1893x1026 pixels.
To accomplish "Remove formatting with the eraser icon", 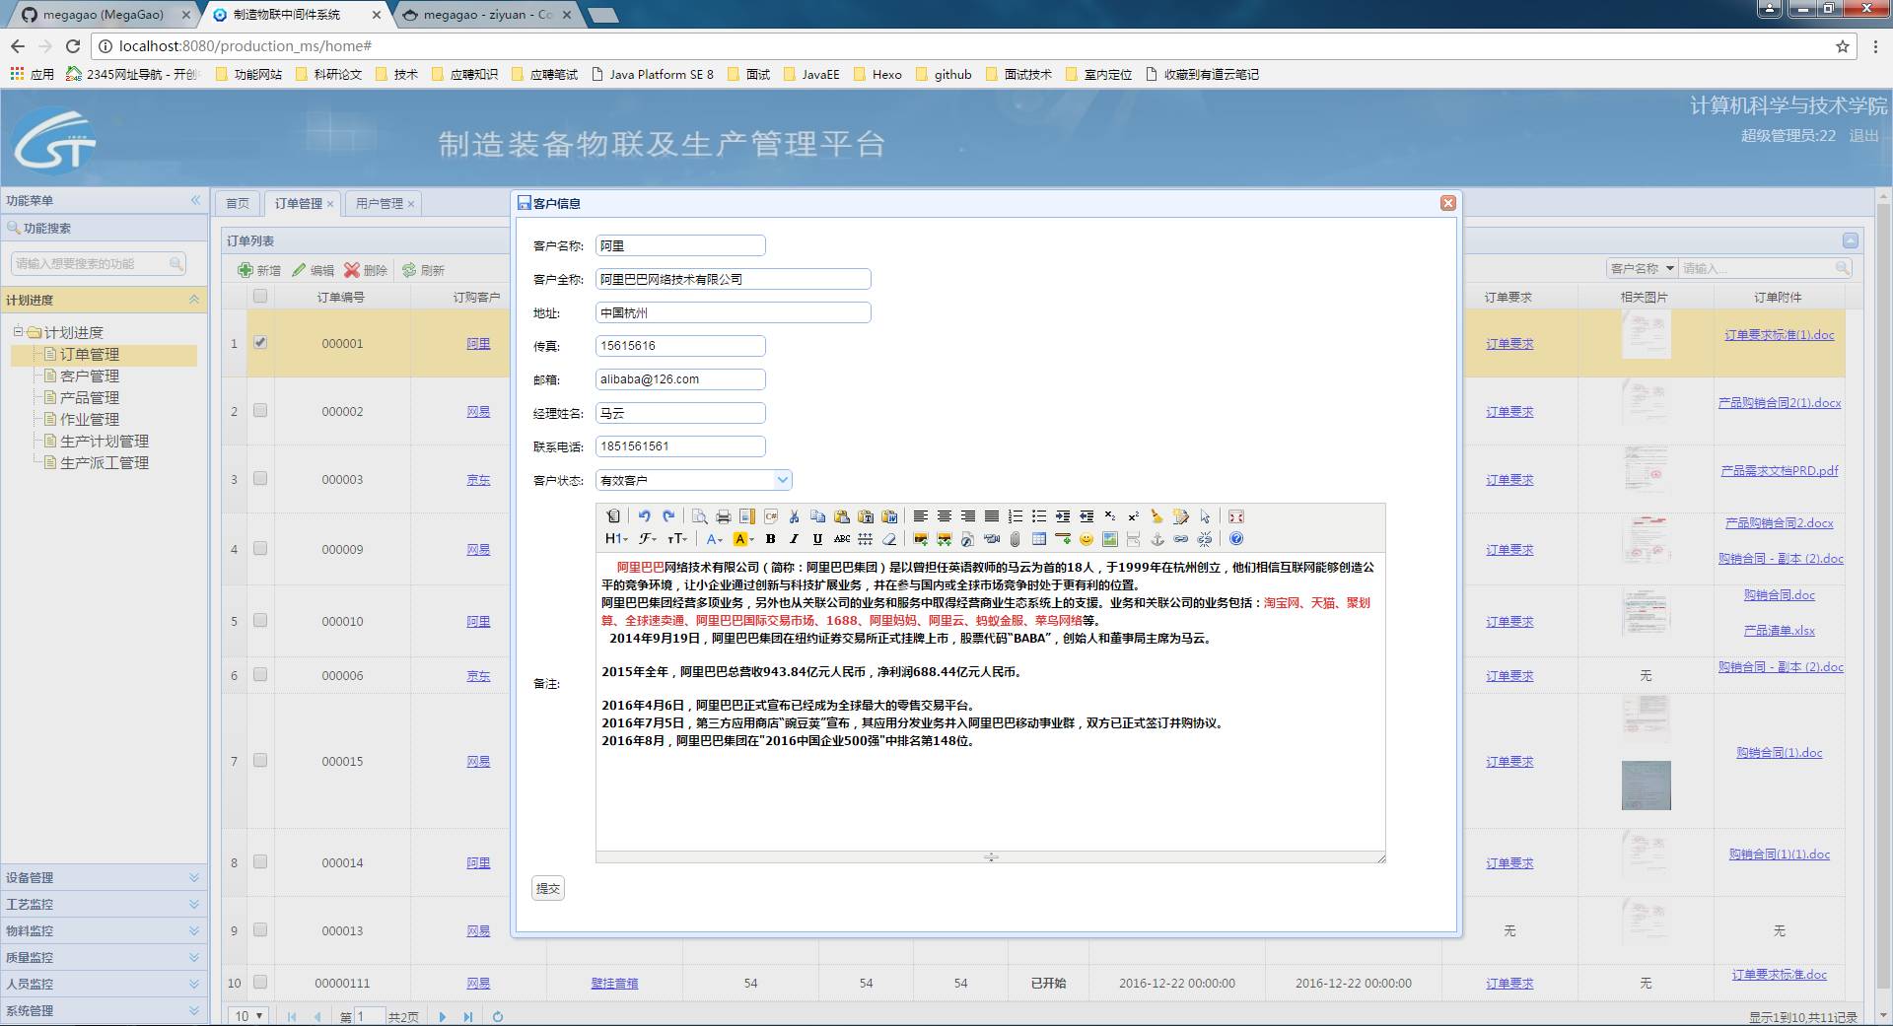I will (x=889, y=539).
